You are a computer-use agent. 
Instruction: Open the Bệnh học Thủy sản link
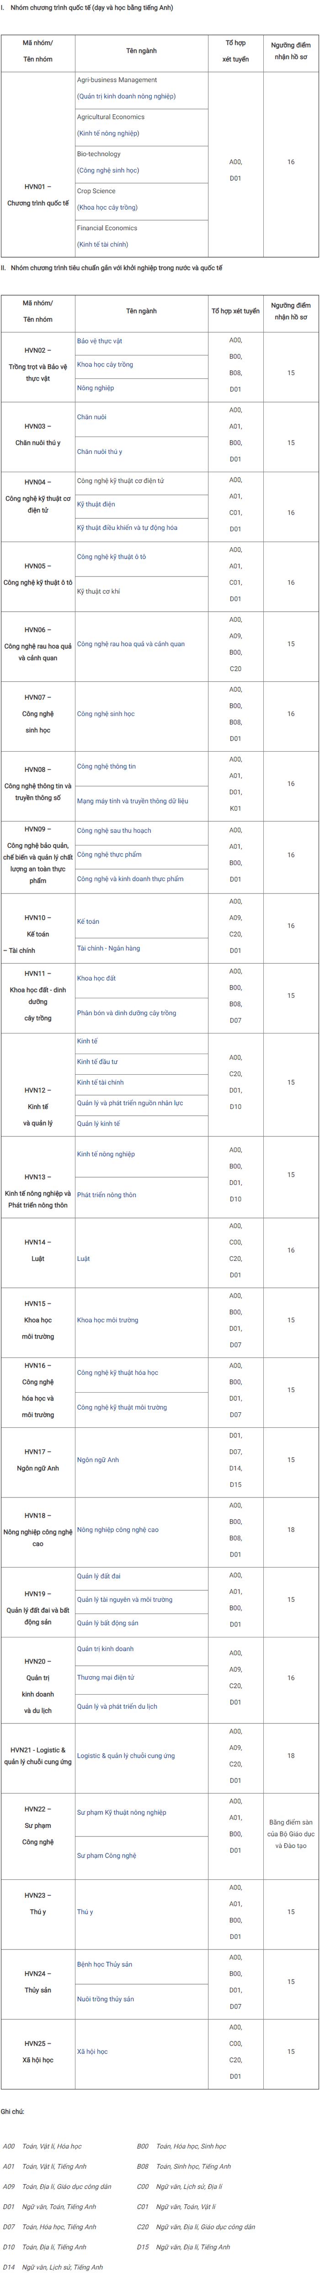104,1964
